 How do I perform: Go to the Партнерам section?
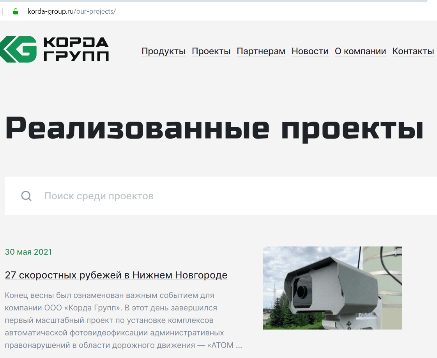pyautogui.click(x=261, y=51)
